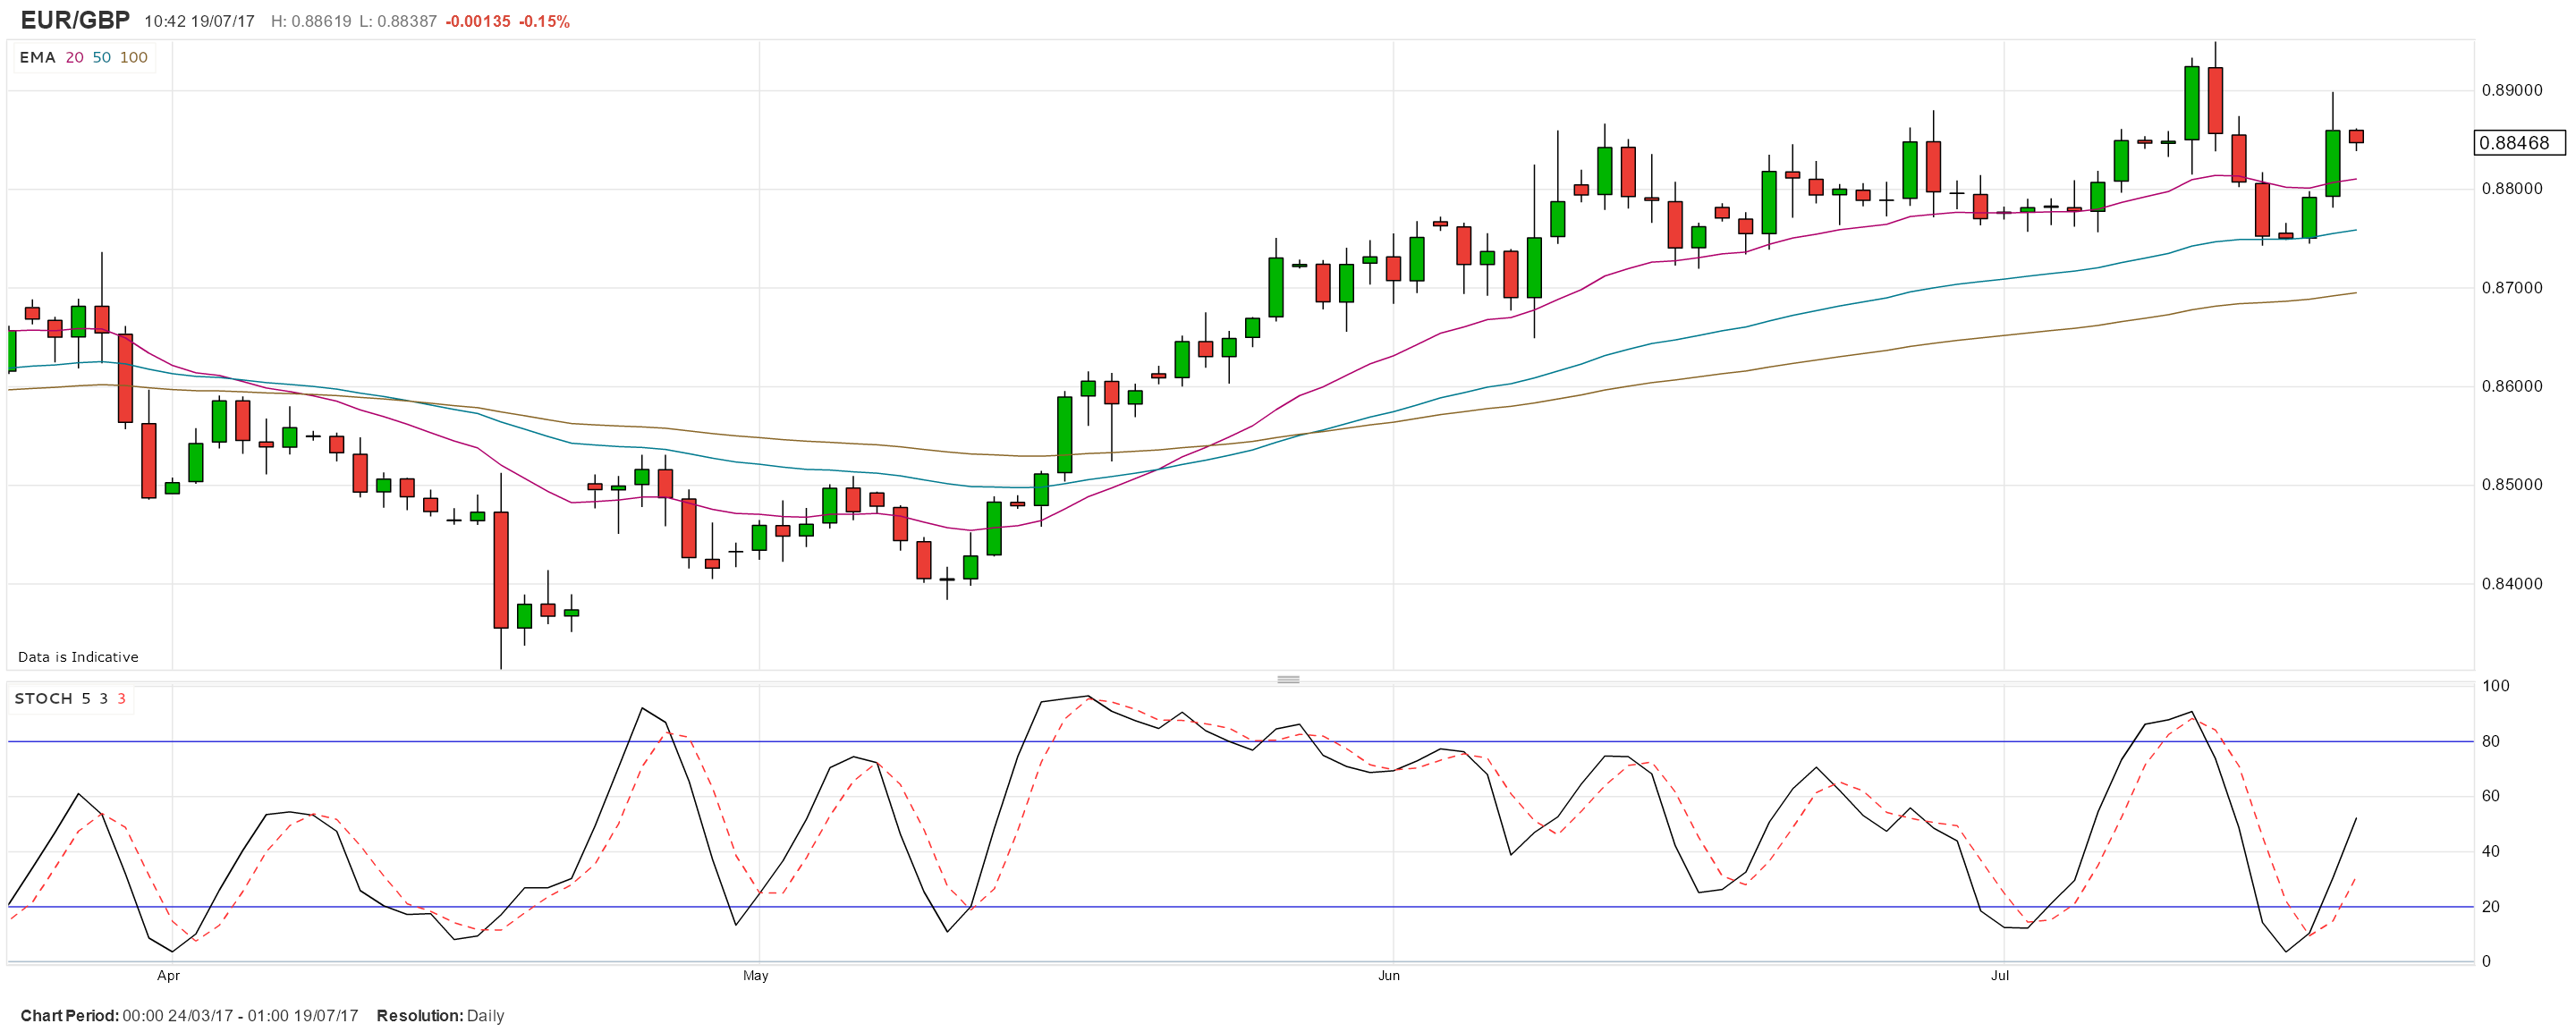2576x1032 pixels.
Task: Click the 0.89000 price axis label
Action: [x=2512, y=90]
